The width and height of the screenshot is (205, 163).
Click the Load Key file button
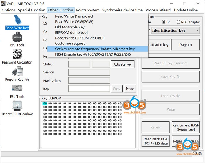[171, 96]
